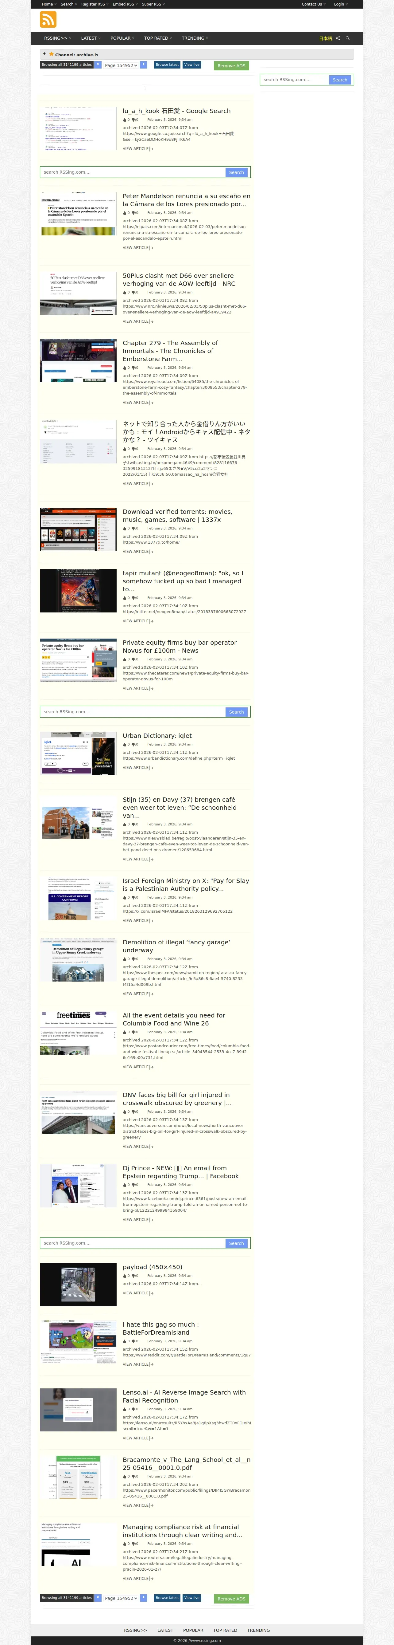This screenshot has height=1645, width=394.
Task: Open the share icon in navigation bar
Action: pos(338,38)
